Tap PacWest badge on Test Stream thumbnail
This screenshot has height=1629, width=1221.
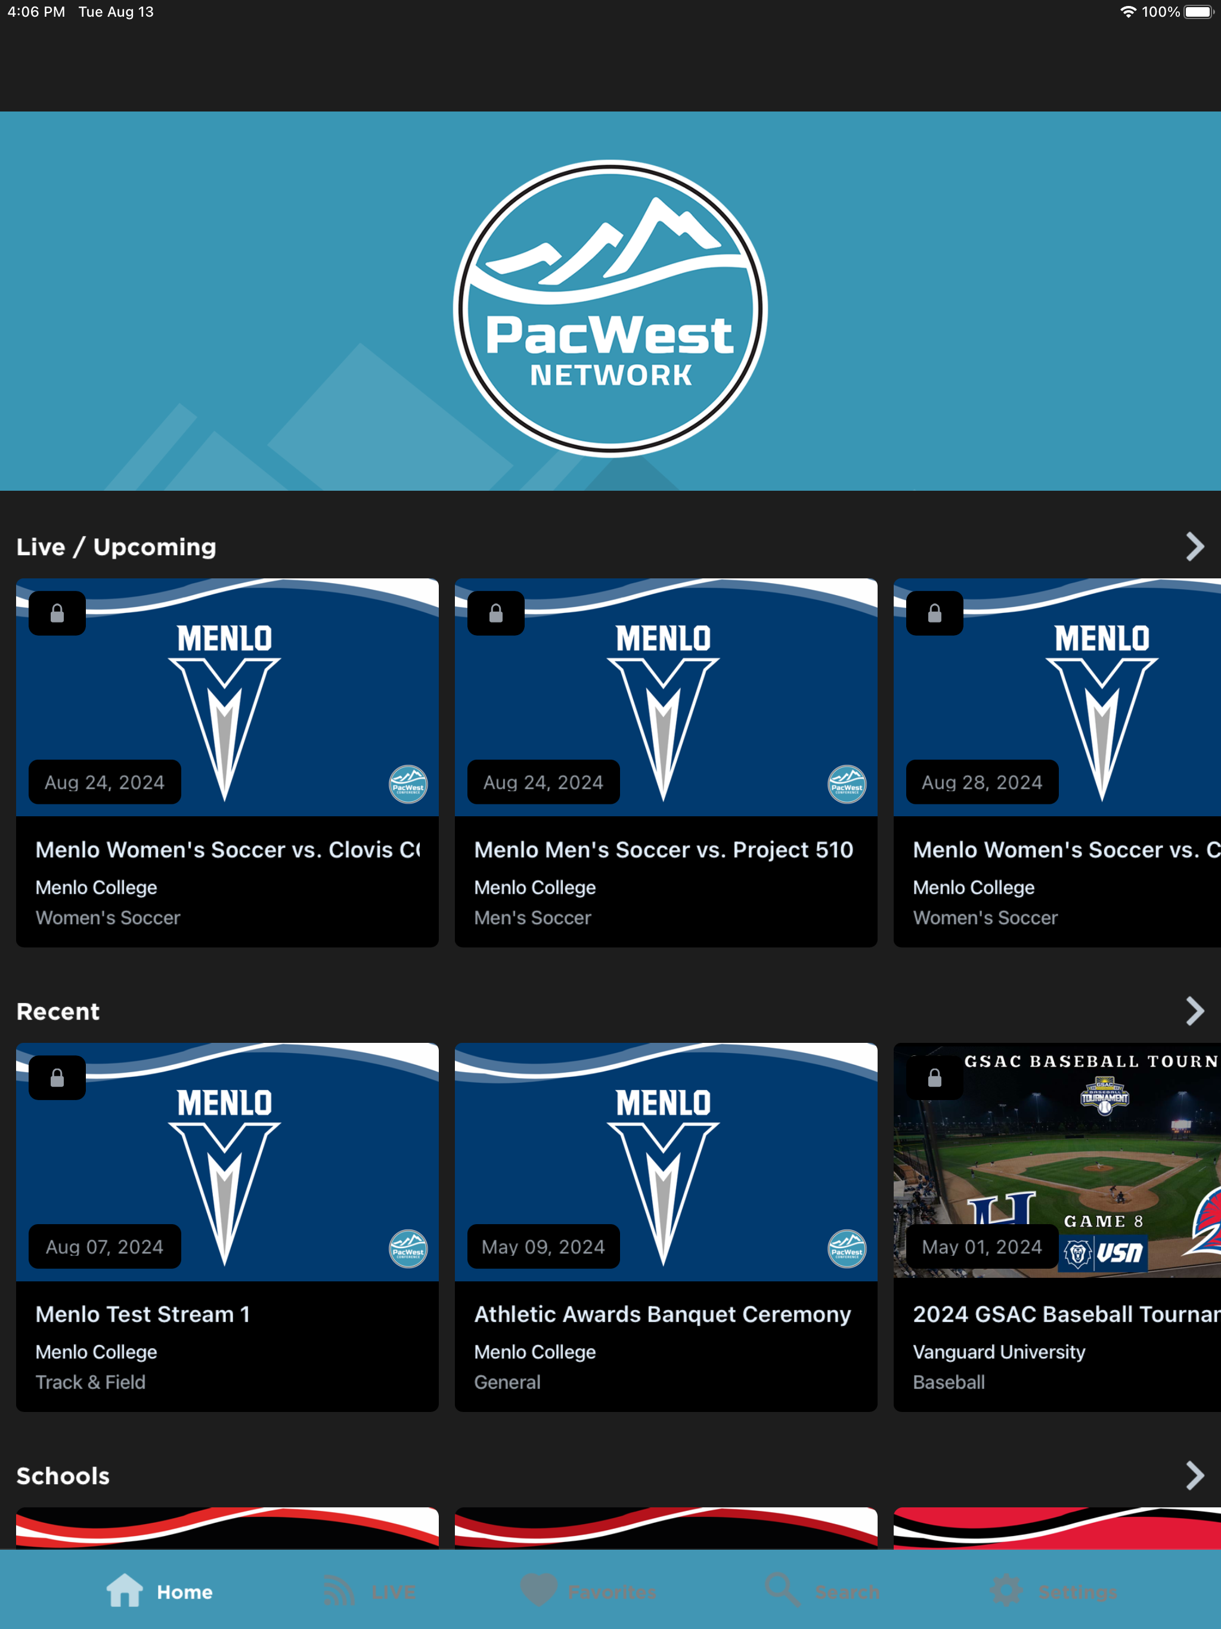coord(408,1249)
